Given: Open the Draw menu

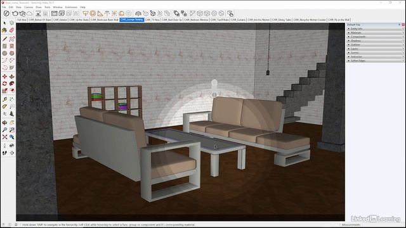Looking at the screenshot, I should click(39, 7).
